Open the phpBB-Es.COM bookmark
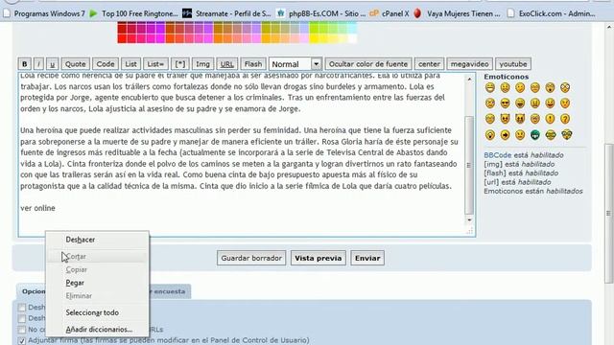 click(x=320, y=13)
